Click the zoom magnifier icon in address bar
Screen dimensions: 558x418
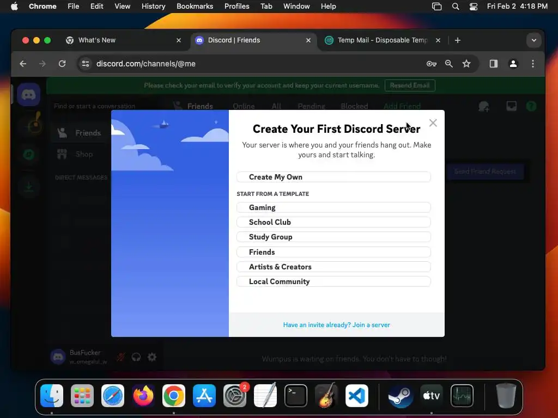(x=449, y=64)
